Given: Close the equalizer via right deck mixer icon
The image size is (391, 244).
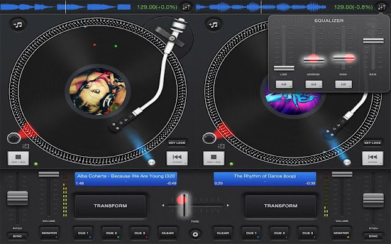Looking at the screenshot, I should point(381,7).
